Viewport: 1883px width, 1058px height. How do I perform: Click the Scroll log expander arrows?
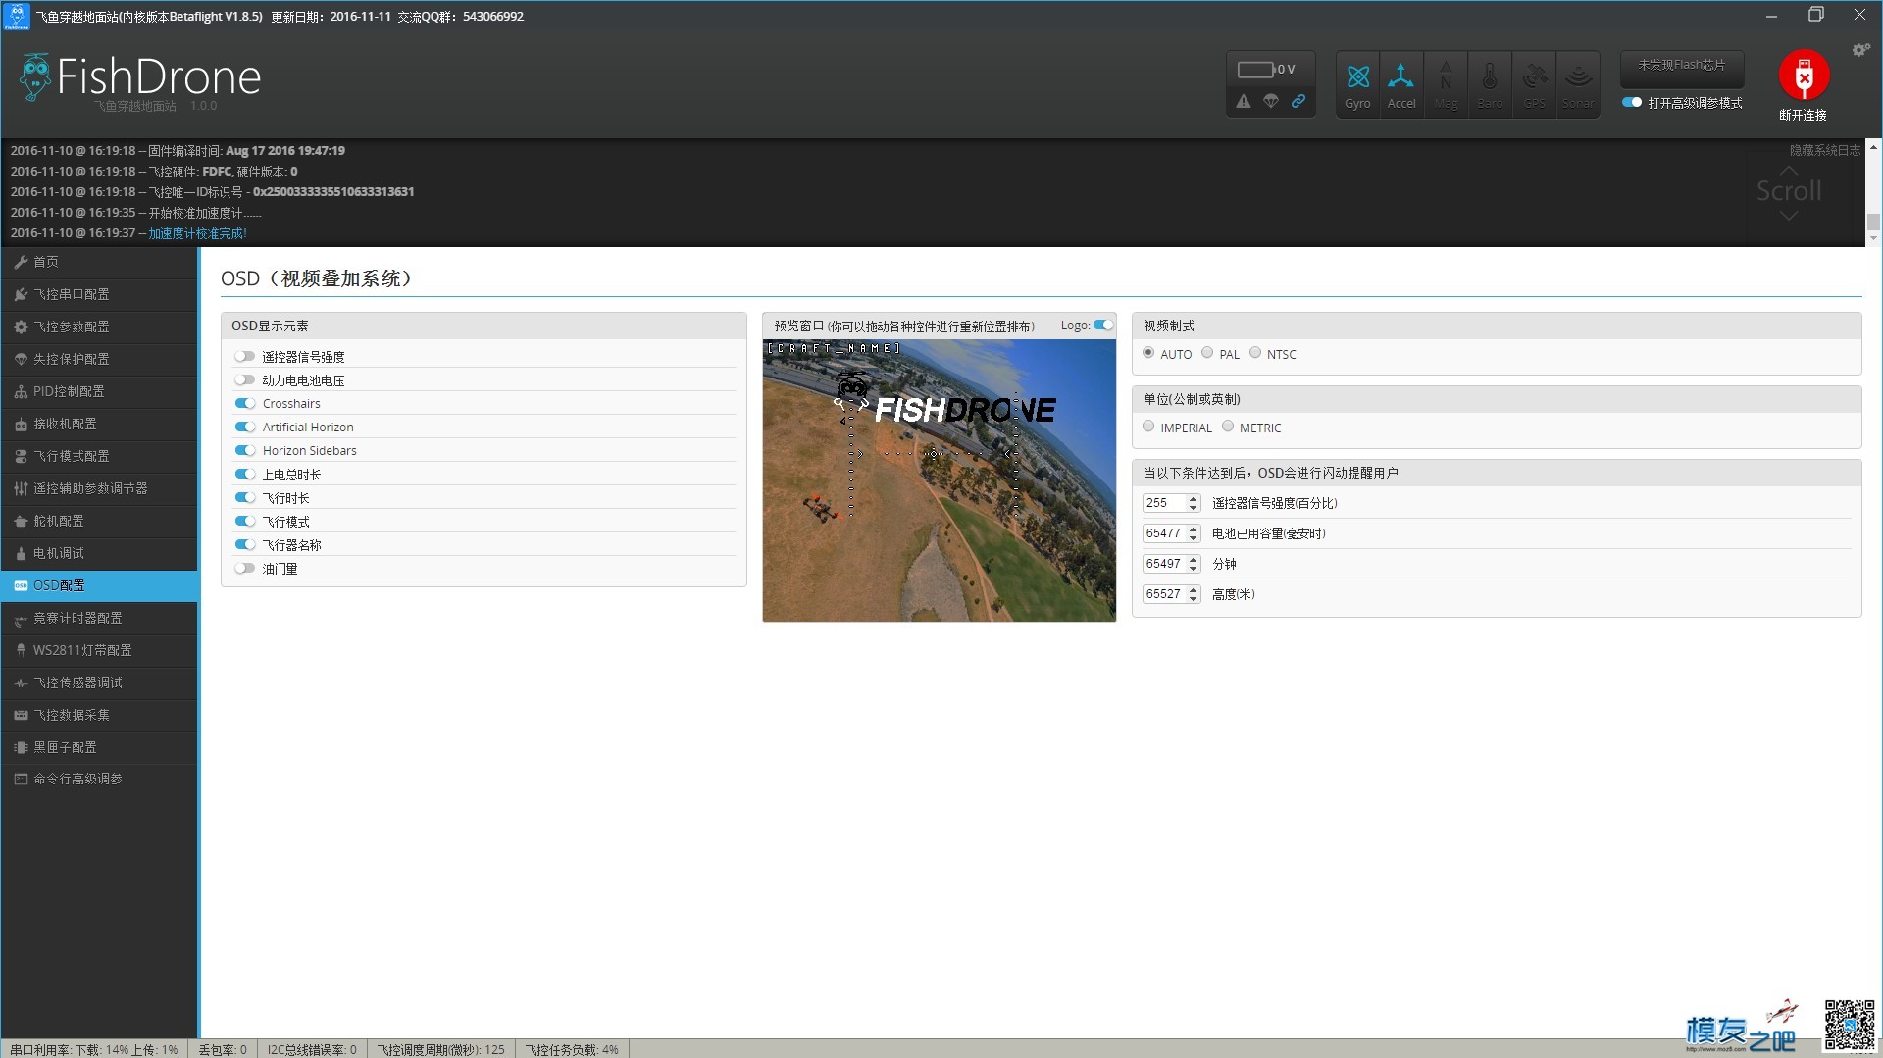(x=1789, y=192)
